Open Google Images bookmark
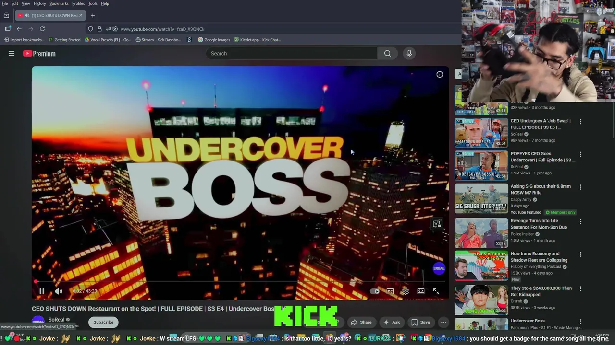Image resolution: width=615 pixels, height=345 pixels. click(214, 40)
